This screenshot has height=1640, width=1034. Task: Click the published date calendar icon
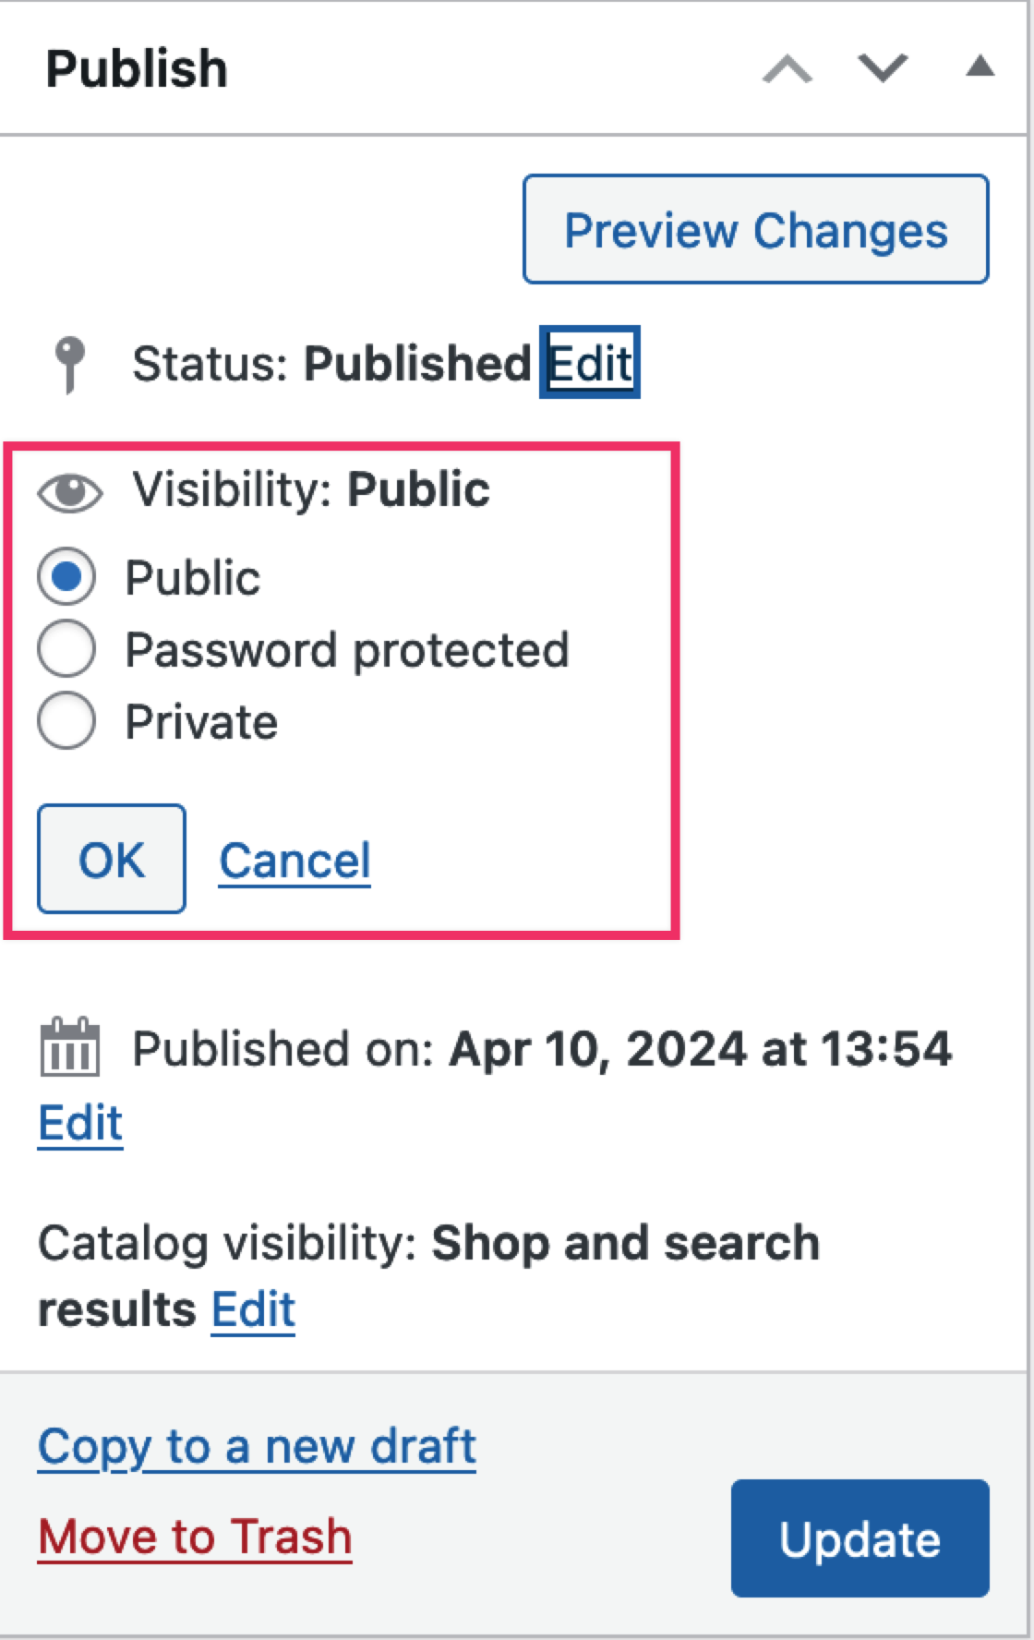pyautogui.click(x=69, y=1048)
